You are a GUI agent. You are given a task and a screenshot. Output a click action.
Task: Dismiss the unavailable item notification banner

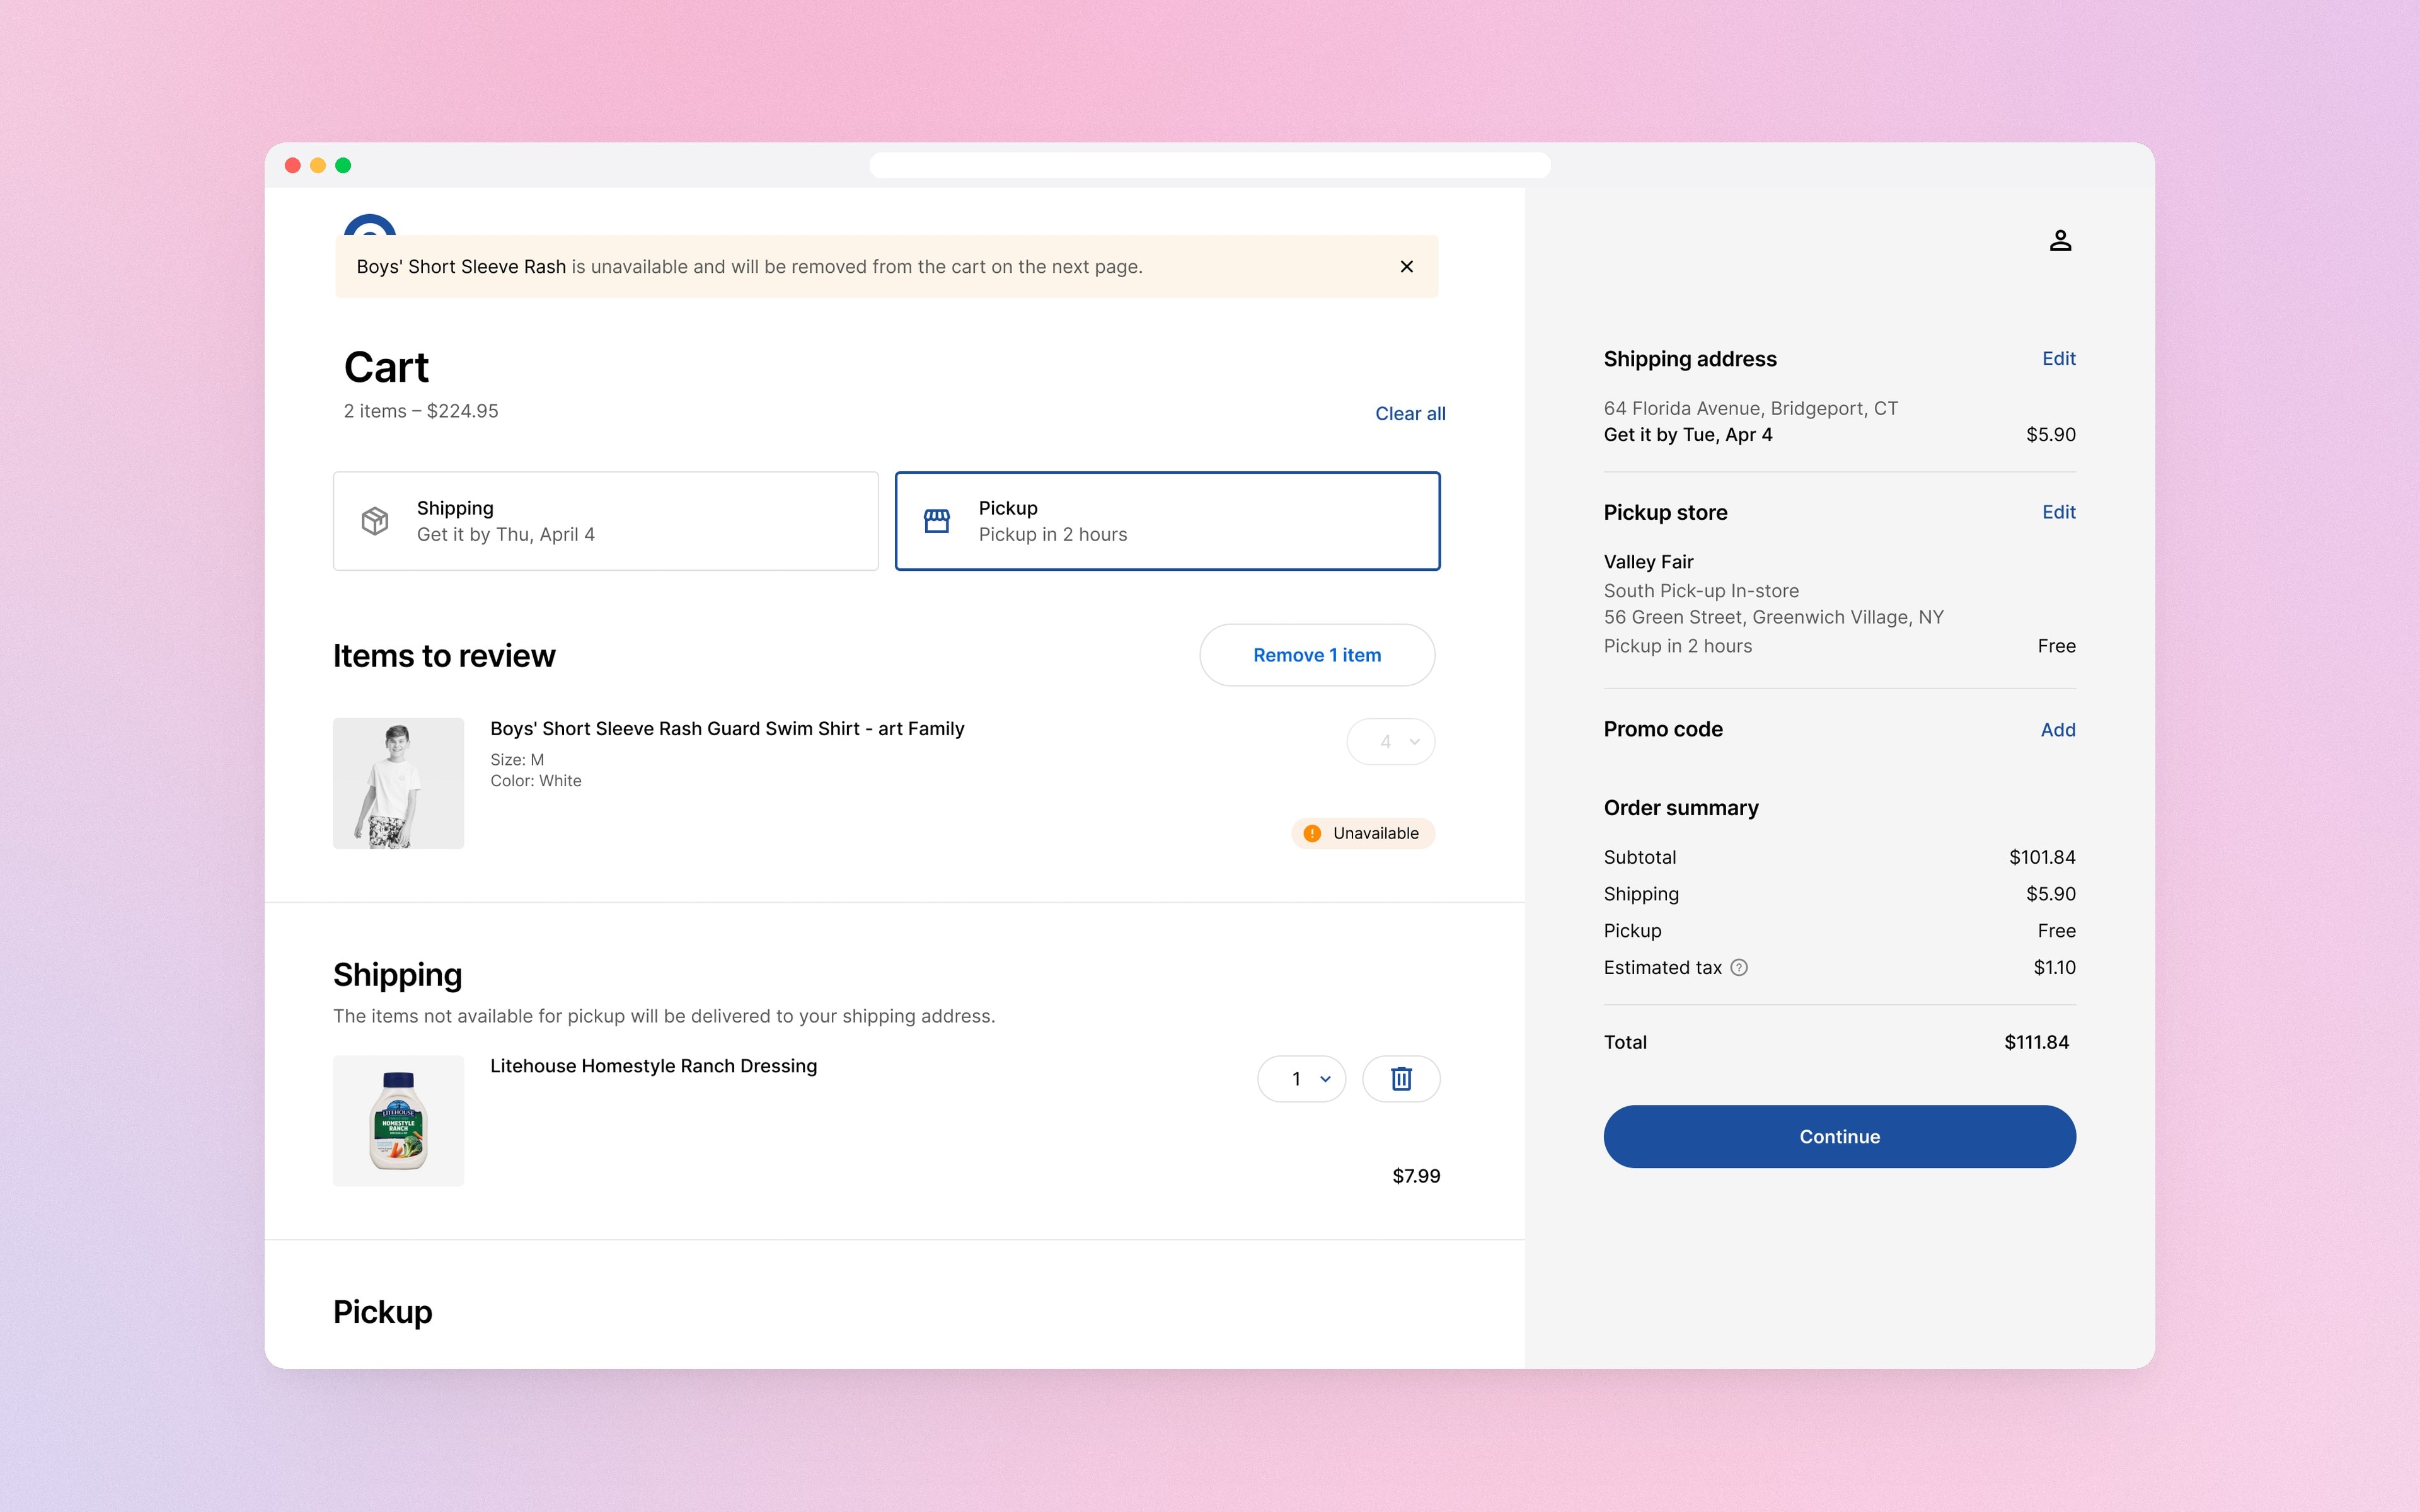click(x=1406, y=266)
